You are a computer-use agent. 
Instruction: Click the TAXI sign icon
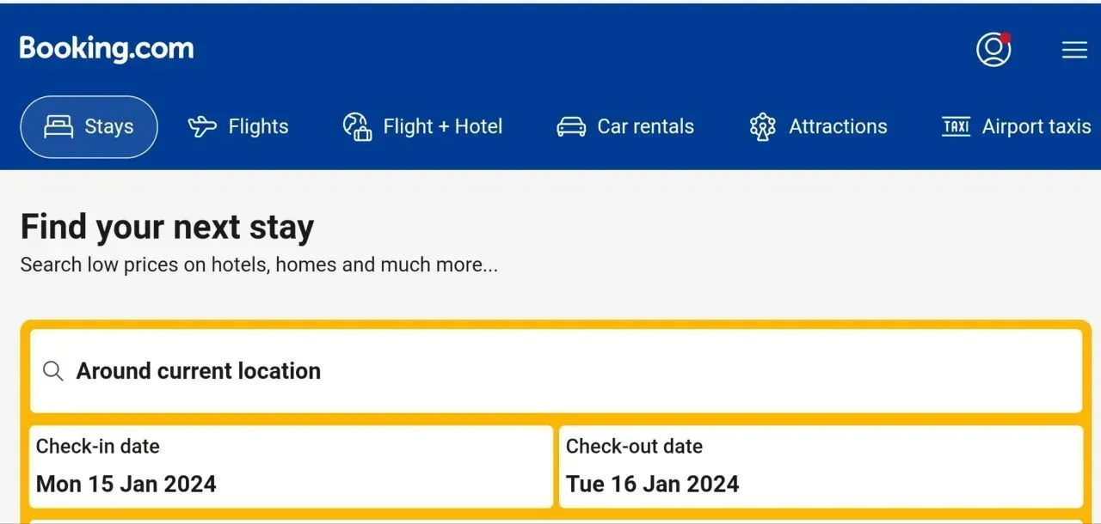tap(956, 127)
